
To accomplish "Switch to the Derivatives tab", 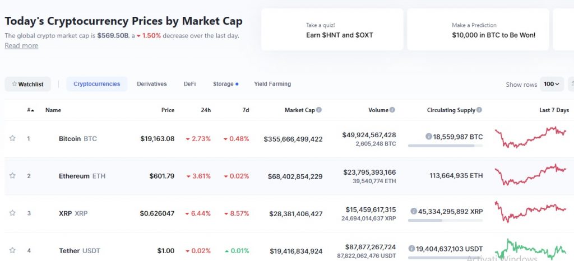I will coord(151,84).
